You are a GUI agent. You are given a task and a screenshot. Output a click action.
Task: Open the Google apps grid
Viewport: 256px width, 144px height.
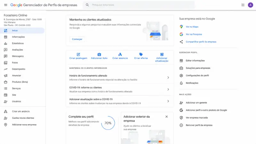243,5
